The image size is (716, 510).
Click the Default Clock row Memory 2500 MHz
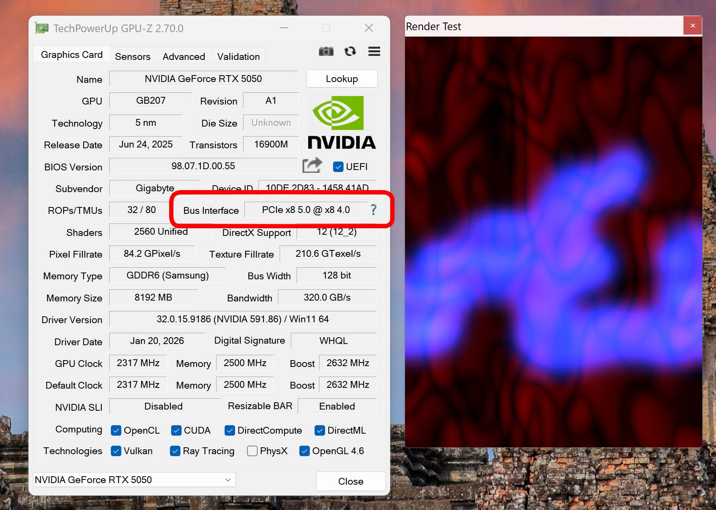(x=245, y=385)
